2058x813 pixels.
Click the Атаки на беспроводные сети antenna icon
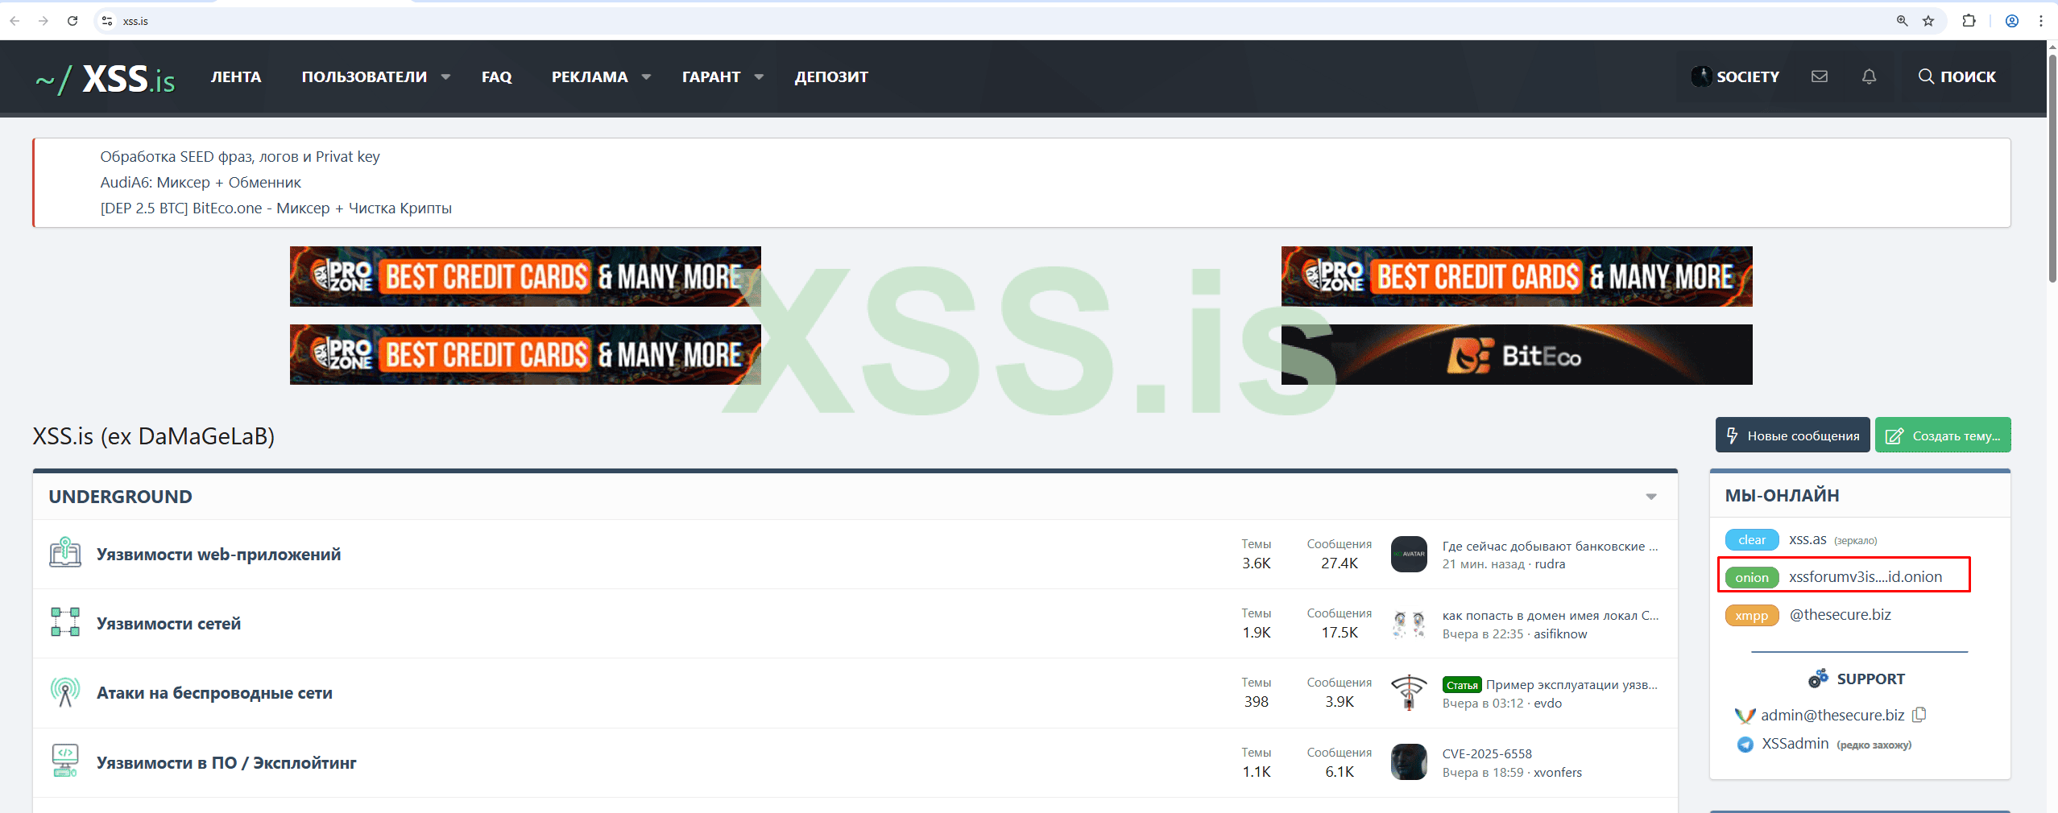point(65,692)
